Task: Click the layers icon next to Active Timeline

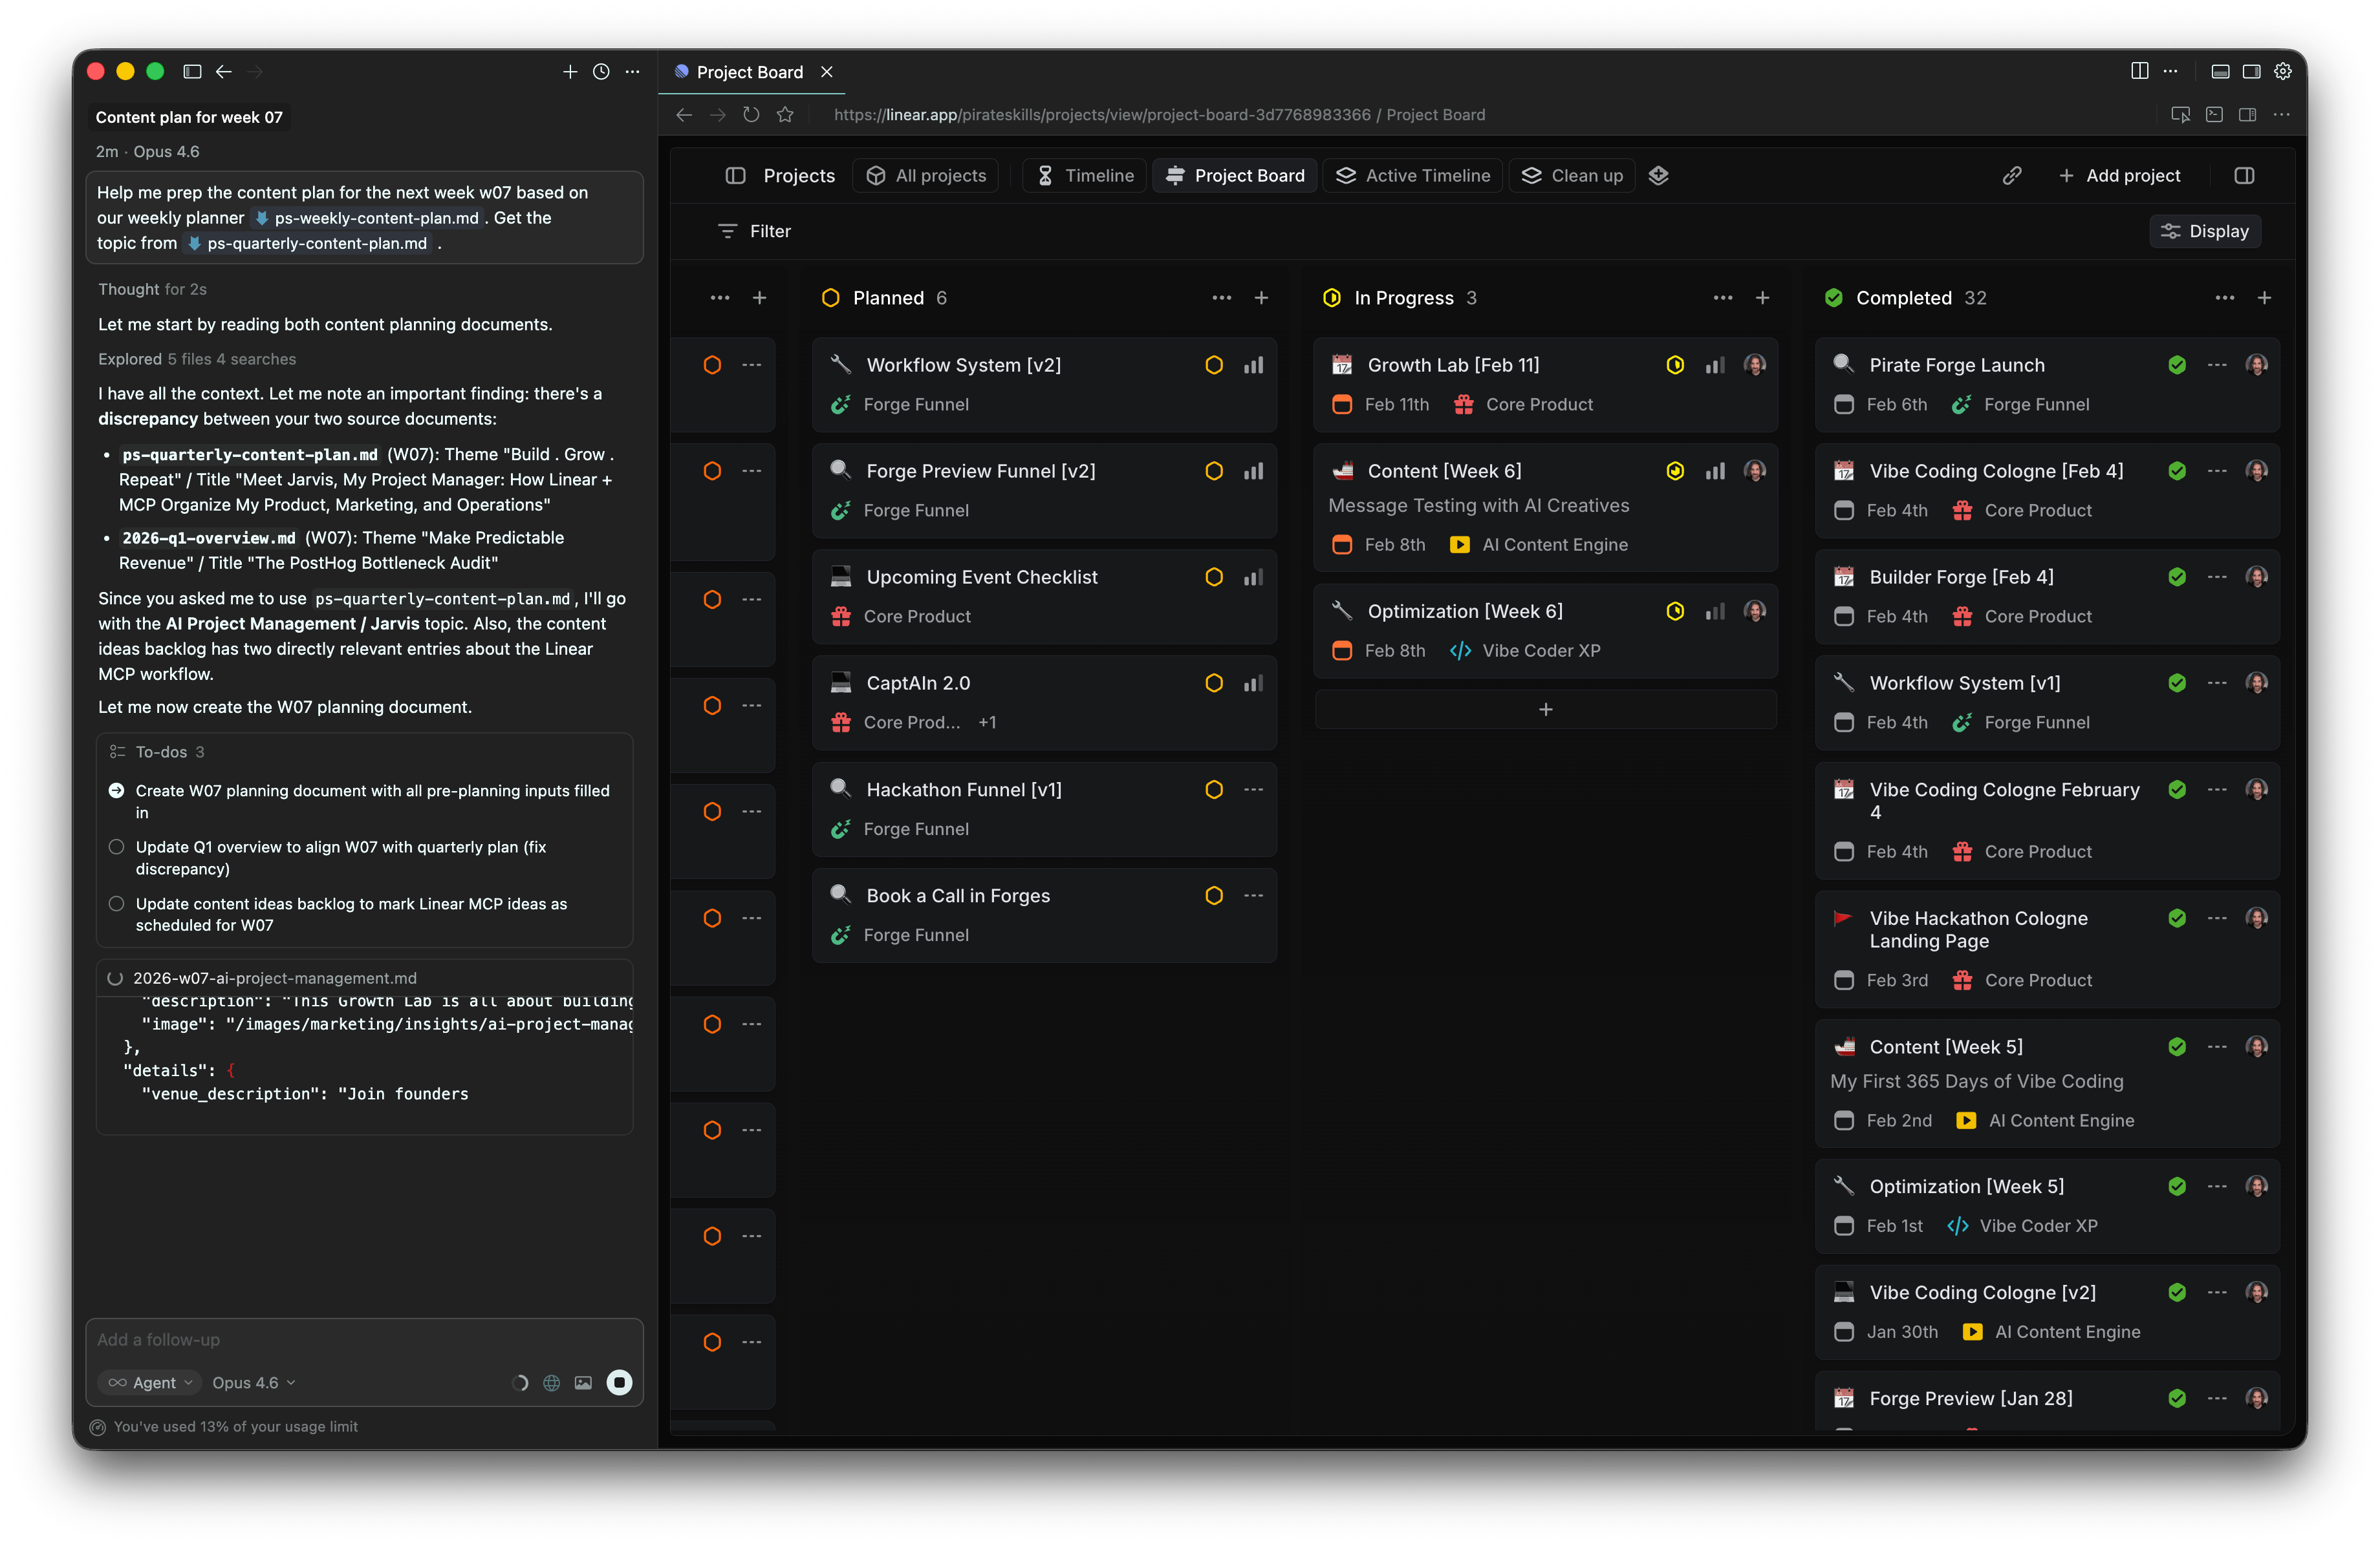Action: tap(1659, 175)
